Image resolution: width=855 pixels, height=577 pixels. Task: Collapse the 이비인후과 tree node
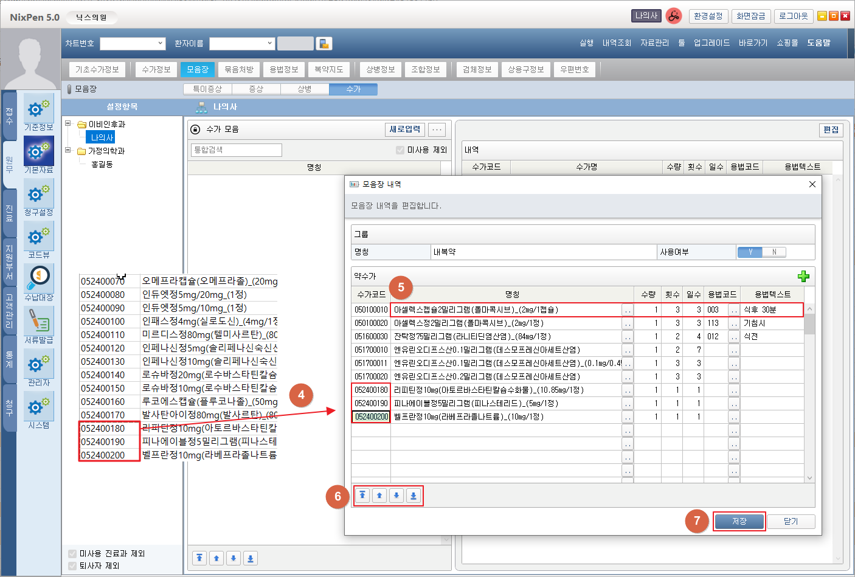point(68,123)
